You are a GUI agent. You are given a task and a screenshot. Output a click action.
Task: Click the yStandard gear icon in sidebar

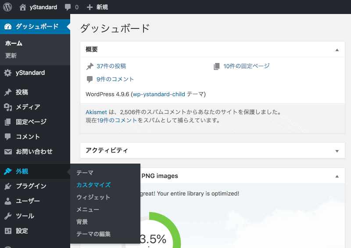click(x=8, y=73)
